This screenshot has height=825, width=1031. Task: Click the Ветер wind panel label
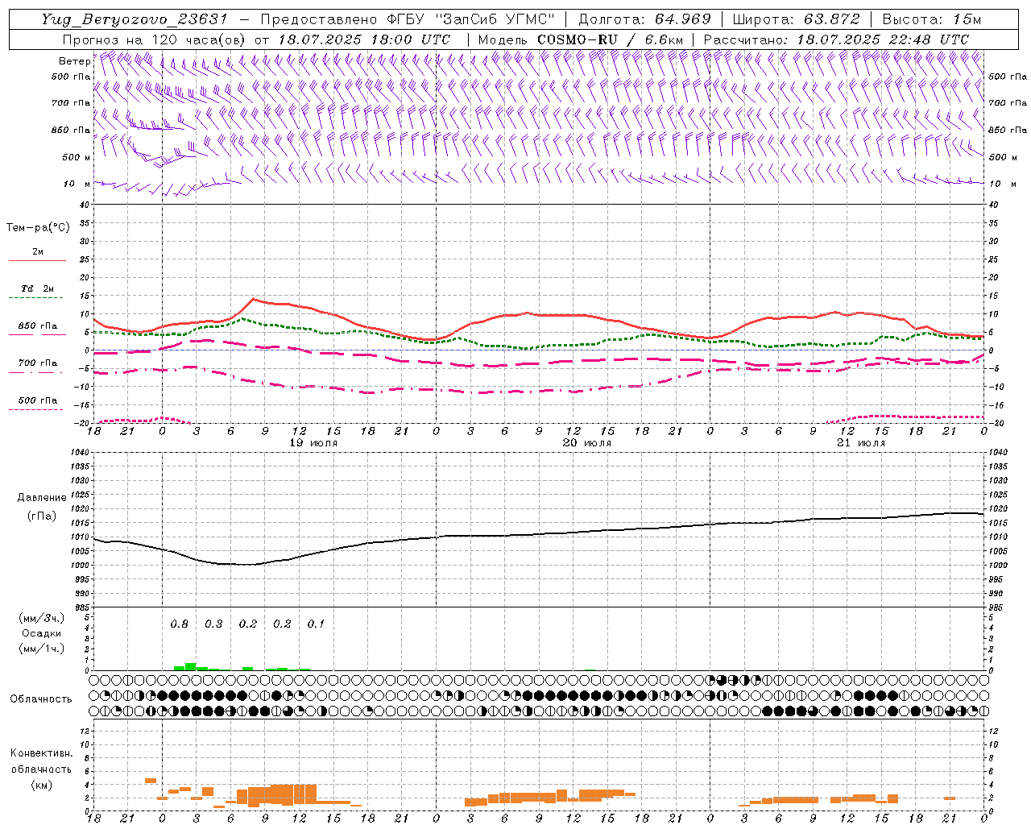point(74,61)
